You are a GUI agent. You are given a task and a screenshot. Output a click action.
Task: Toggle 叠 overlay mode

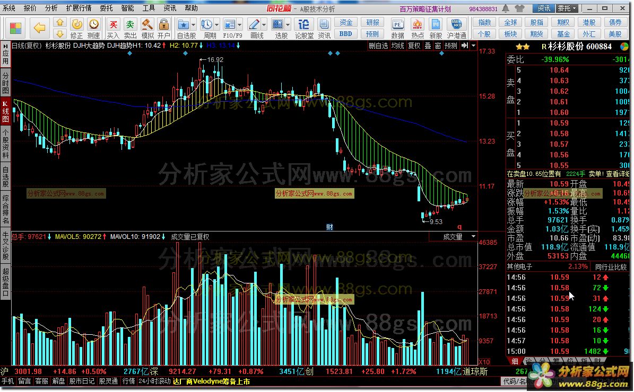tap(428, 46)
